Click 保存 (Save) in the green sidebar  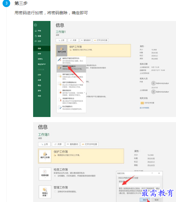39,54
